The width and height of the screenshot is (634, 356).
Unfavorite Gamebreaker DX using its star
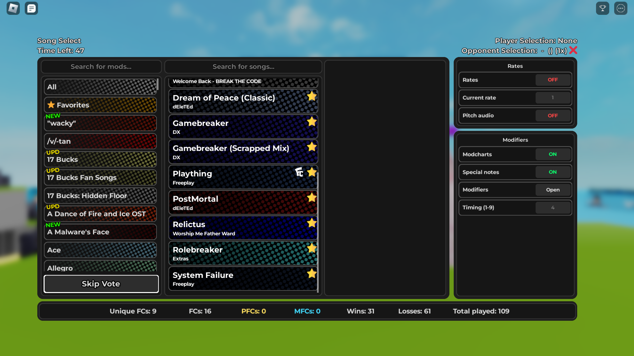coord(311,122)
